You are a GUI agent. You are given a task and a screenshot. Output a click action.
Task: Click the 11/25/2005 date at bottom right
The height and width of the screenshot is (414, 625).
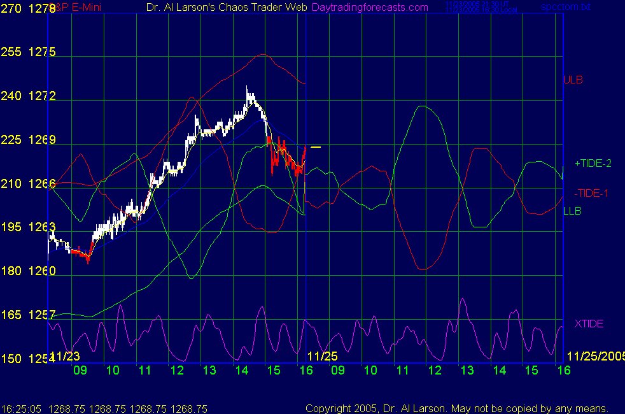point(595,356)
